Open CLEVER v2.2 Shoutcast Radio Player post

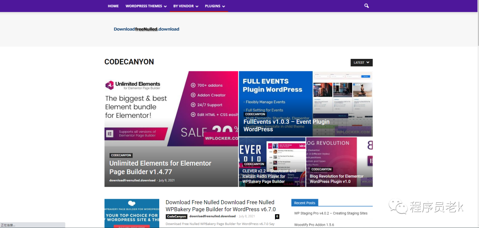[269, 176]
